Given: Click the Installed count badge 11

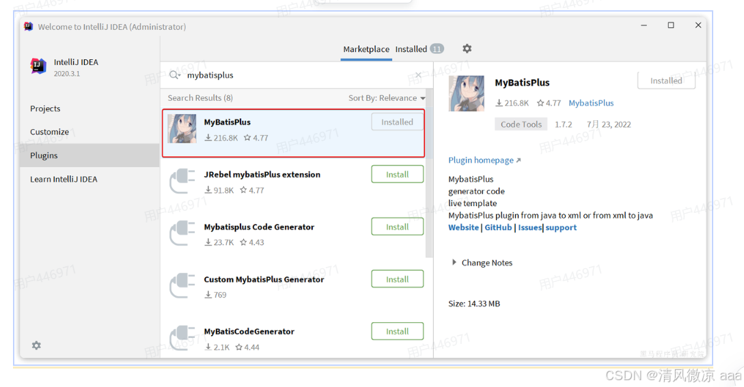Looking at the screenshot, I should 437,49.
